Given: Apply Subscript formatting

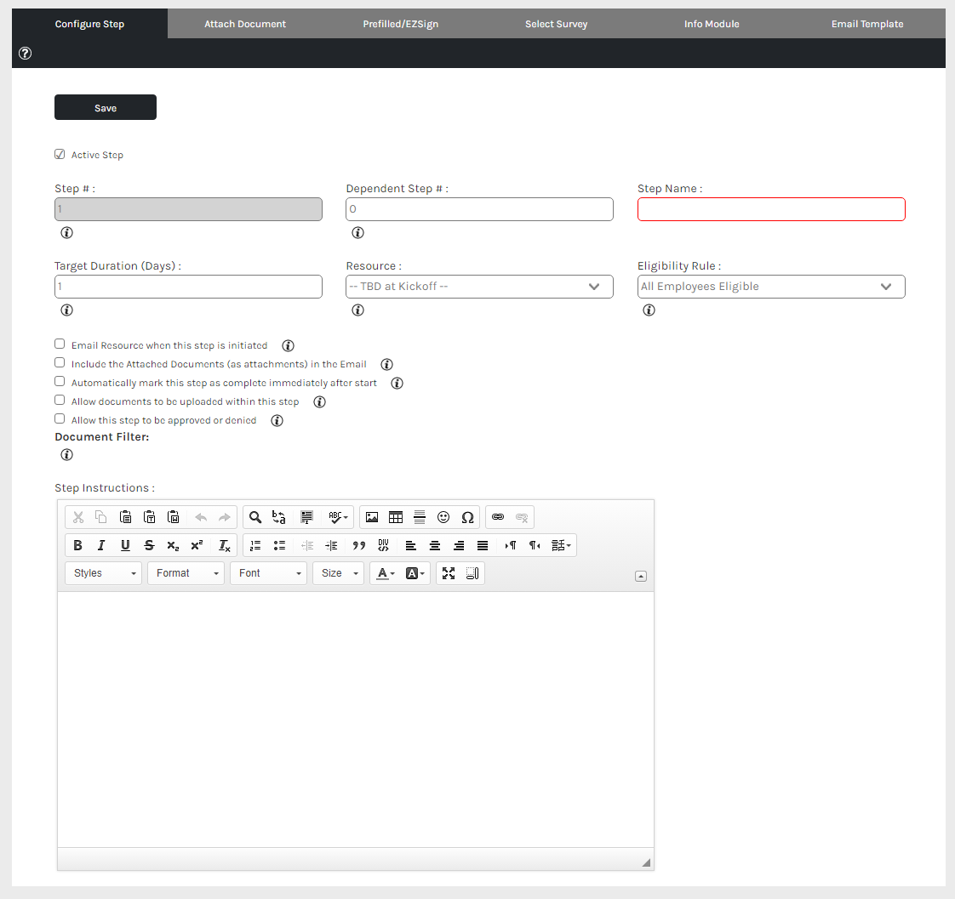Looking at the screenshot, I should [x=173, y=545].
